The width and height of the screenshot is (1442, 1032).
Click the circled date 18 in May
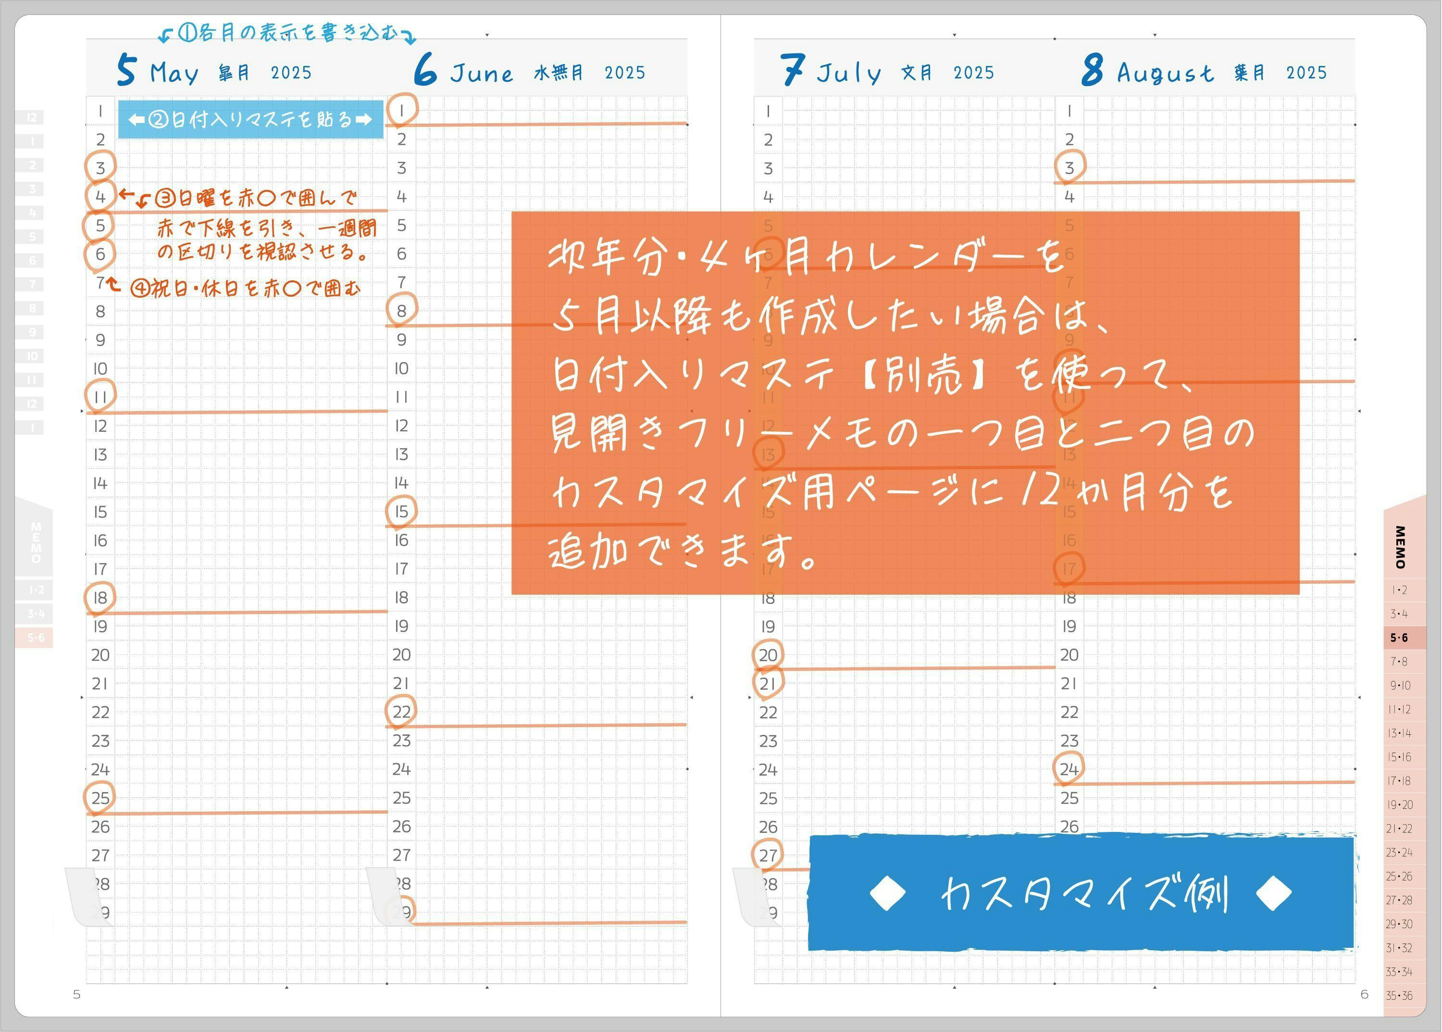100,597
